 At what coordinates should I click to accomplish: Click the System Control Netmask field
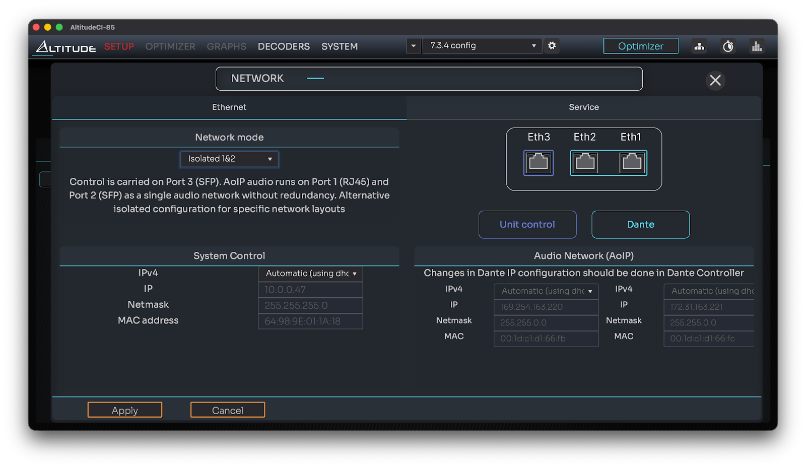310,305
